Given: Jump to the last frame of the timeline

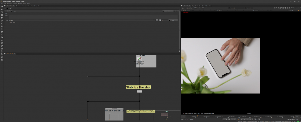Looking at the screenshot, I should point(250,119).
